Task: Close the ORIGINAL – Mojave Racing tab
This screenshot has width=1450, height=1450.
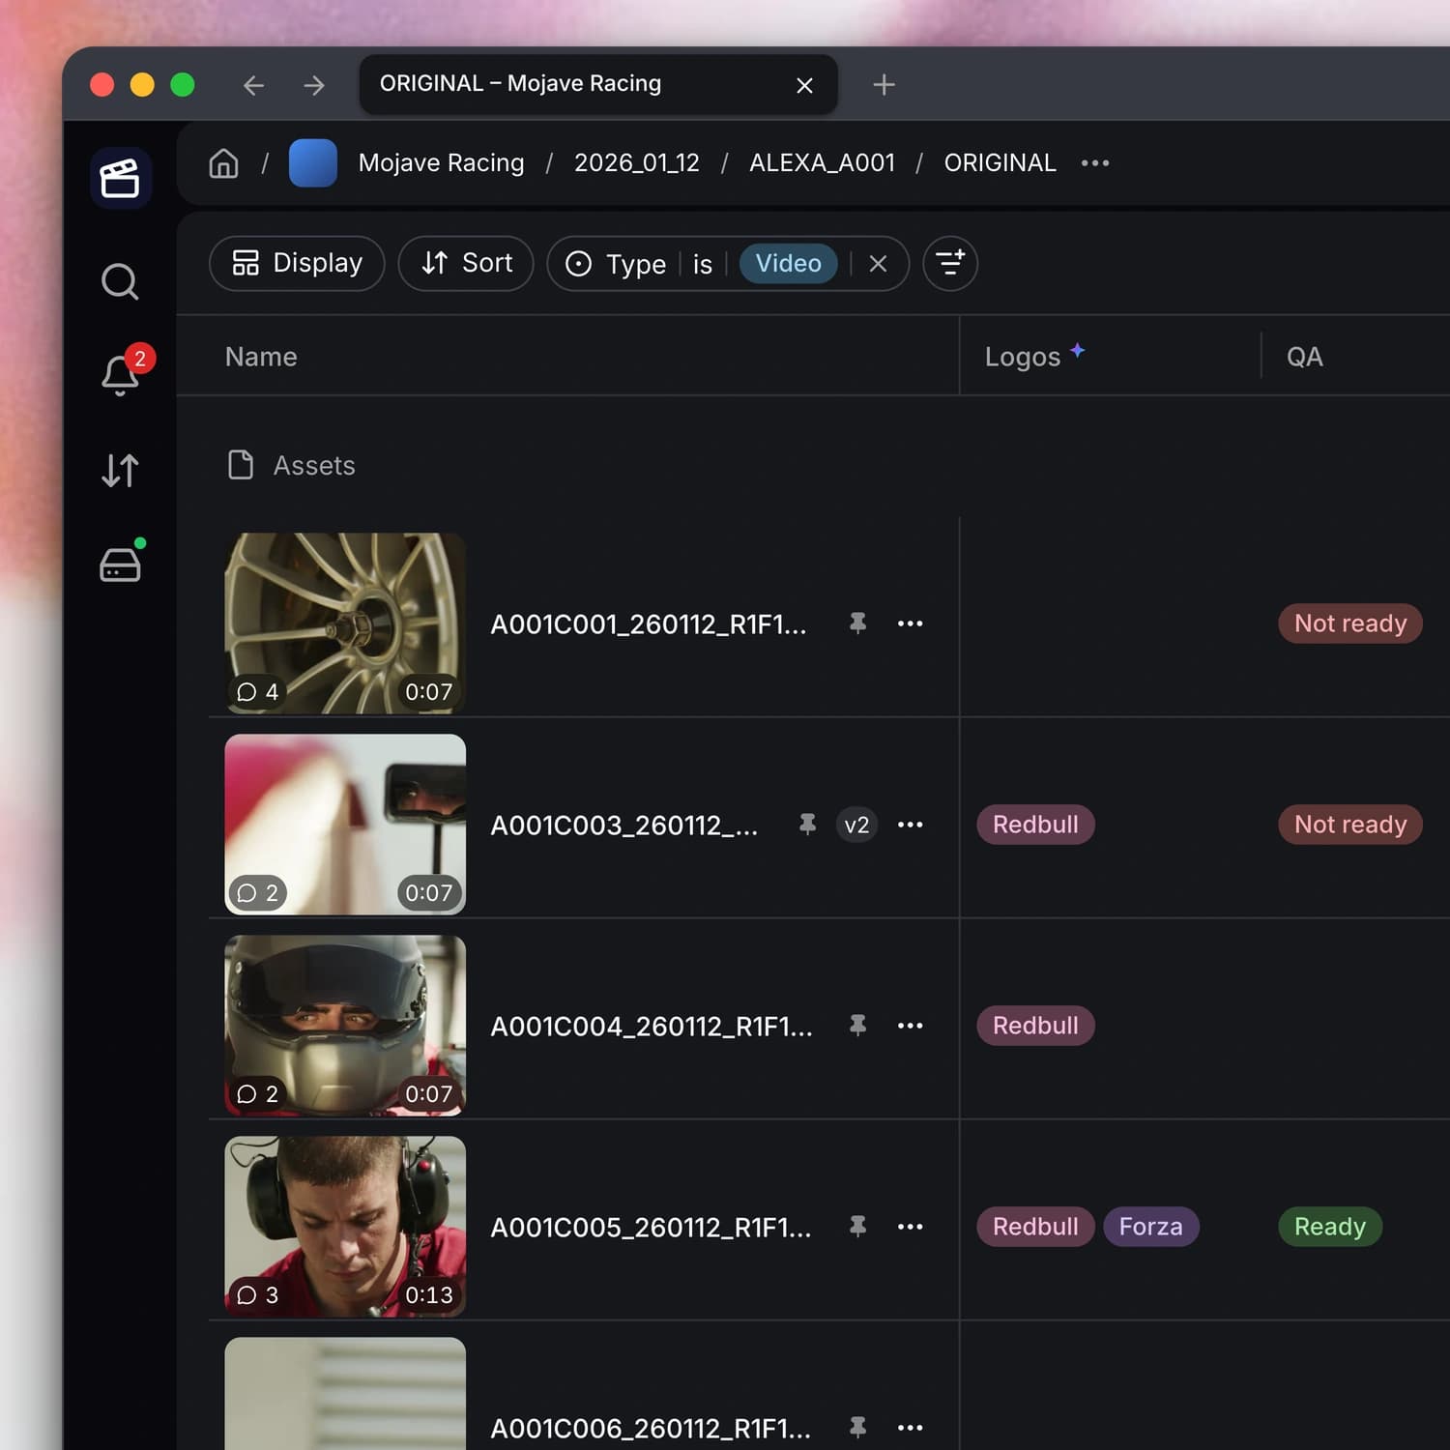Action: coord(804,86)
